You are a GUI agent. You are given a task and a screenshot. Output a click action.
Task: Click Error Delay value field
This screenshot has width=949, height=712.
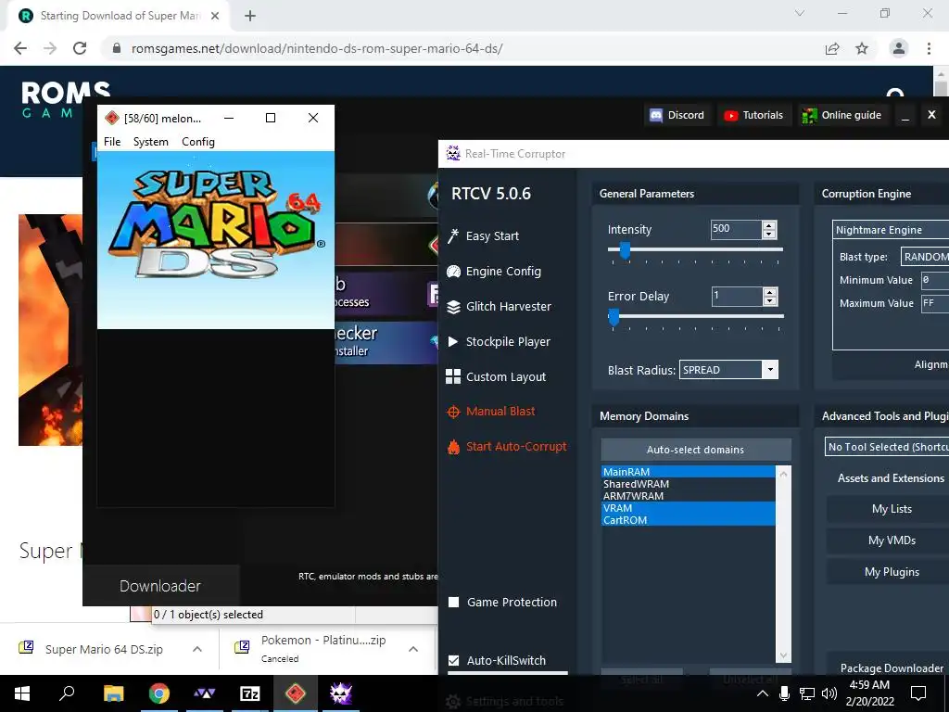tap(735, 296)
